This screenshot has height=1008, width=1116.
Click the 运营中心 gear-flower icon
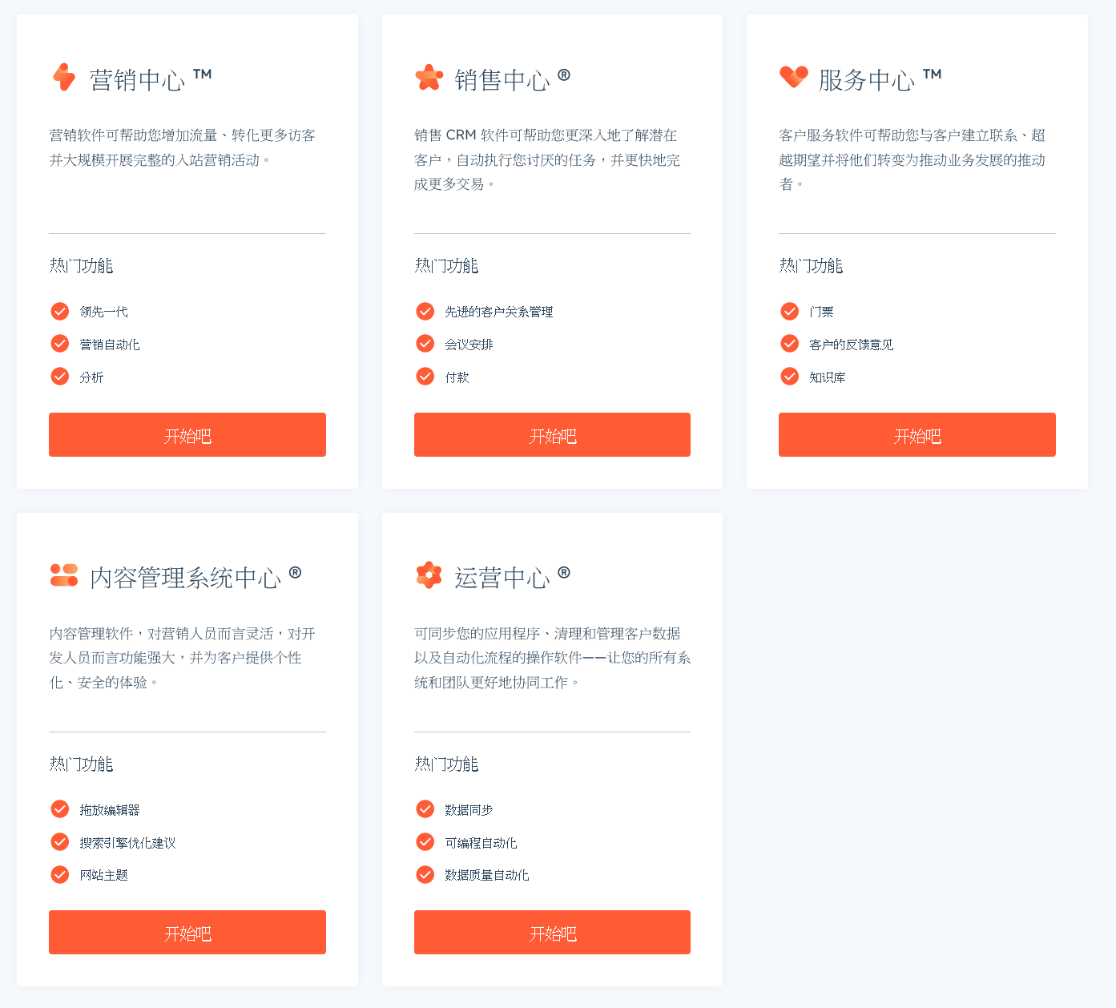click(x=429, y=575)
